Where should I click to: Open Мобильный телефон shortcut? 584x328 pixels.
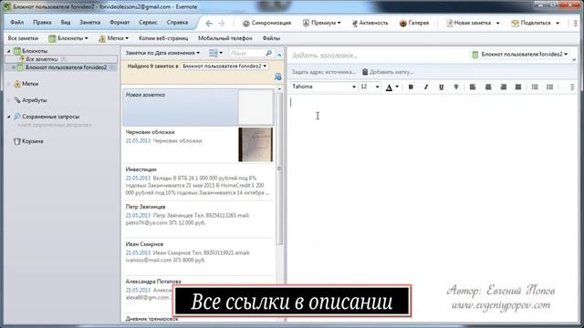[225, 38]
